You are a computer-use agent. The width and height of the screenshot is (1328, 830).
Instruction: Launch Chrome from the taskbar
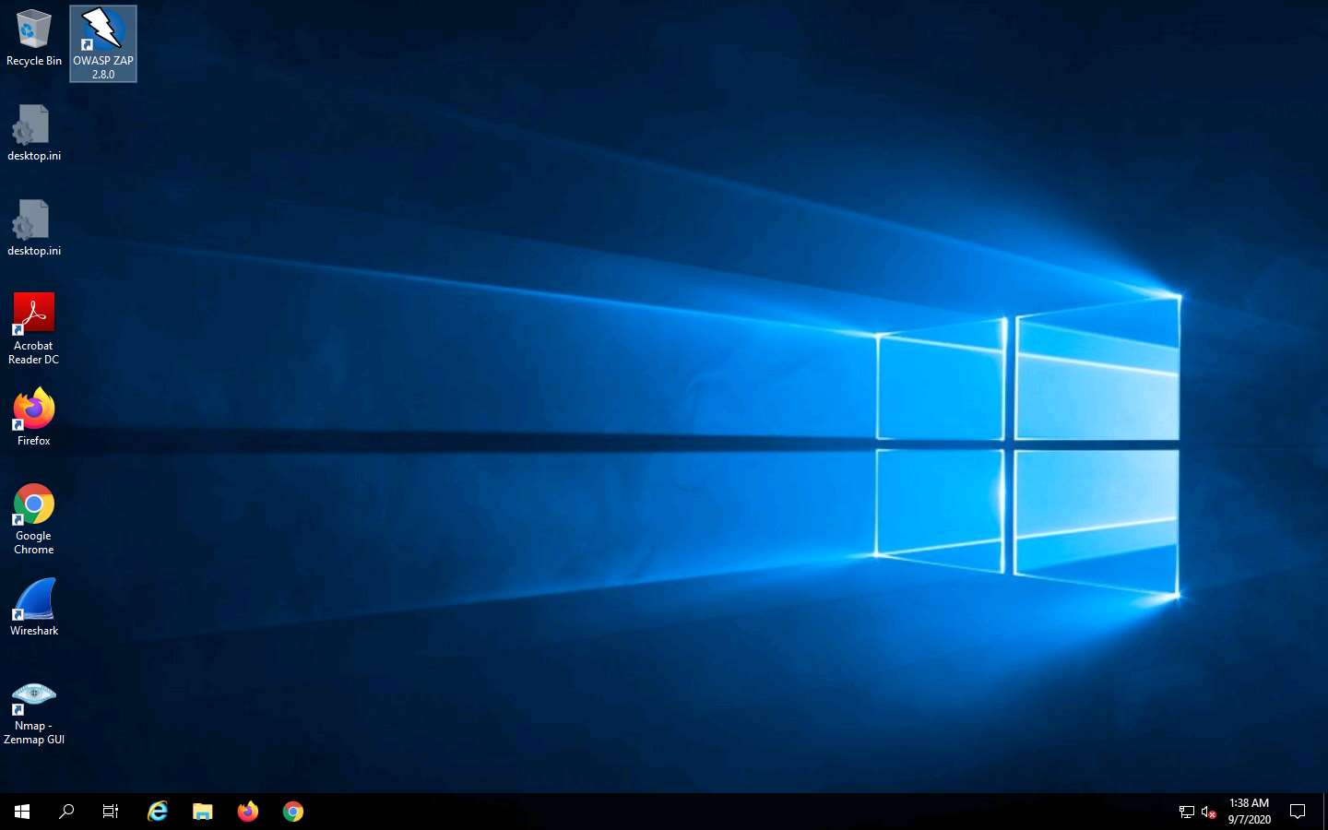(292, 812)
